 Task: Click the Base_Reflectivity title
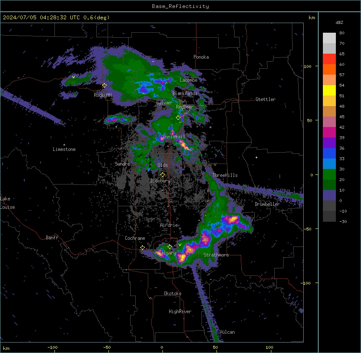coord(180,6)
